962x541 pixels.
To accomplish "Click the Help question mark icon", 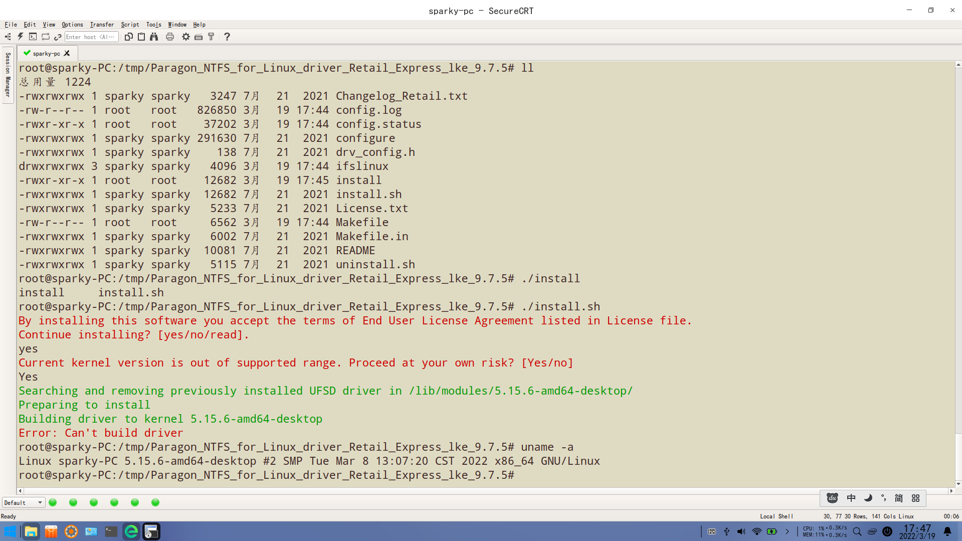I will tap(227, 37).
